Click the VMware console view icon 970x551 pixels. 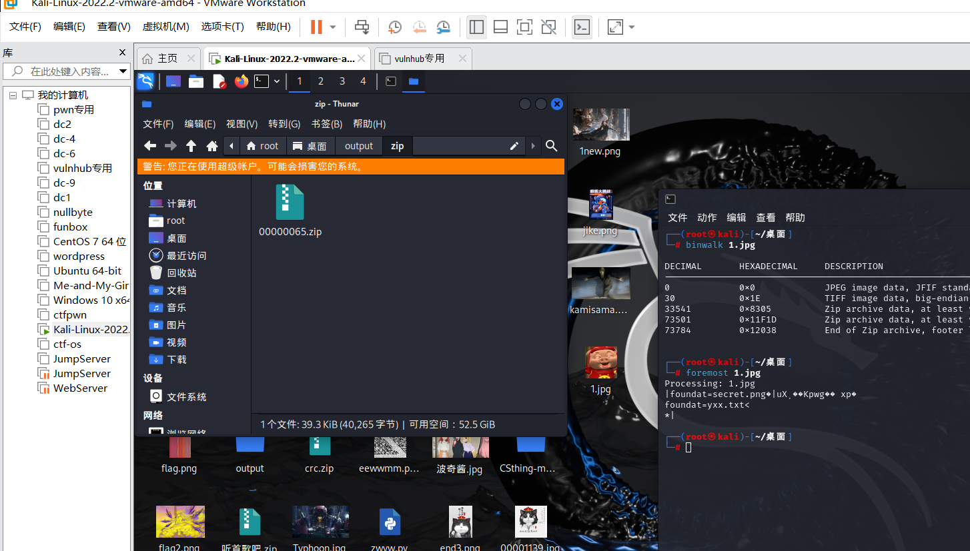582,27
